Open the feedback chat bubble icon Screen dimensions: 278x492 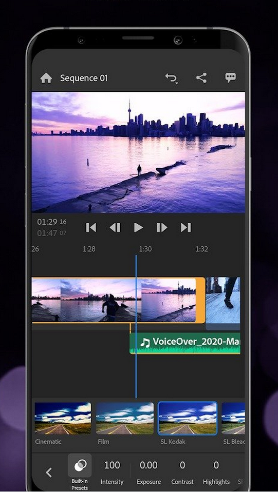[x=231, y=77]
